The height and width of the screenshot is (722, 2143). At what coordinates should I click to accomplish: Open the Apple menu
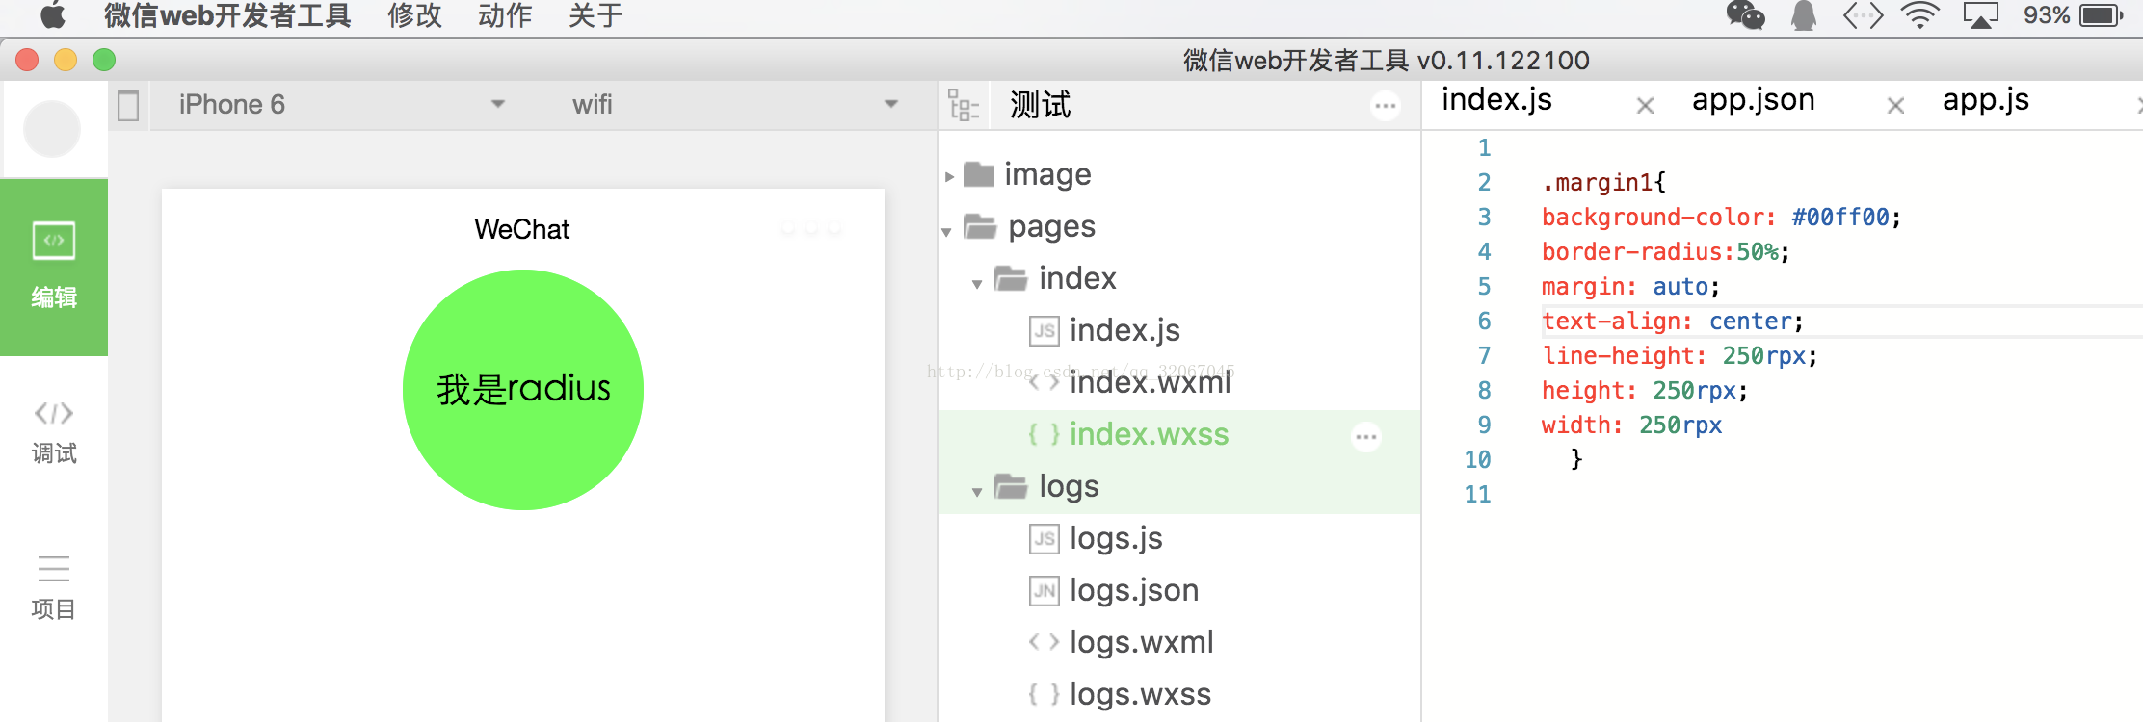pyautogui.click(x=54, y=14)
